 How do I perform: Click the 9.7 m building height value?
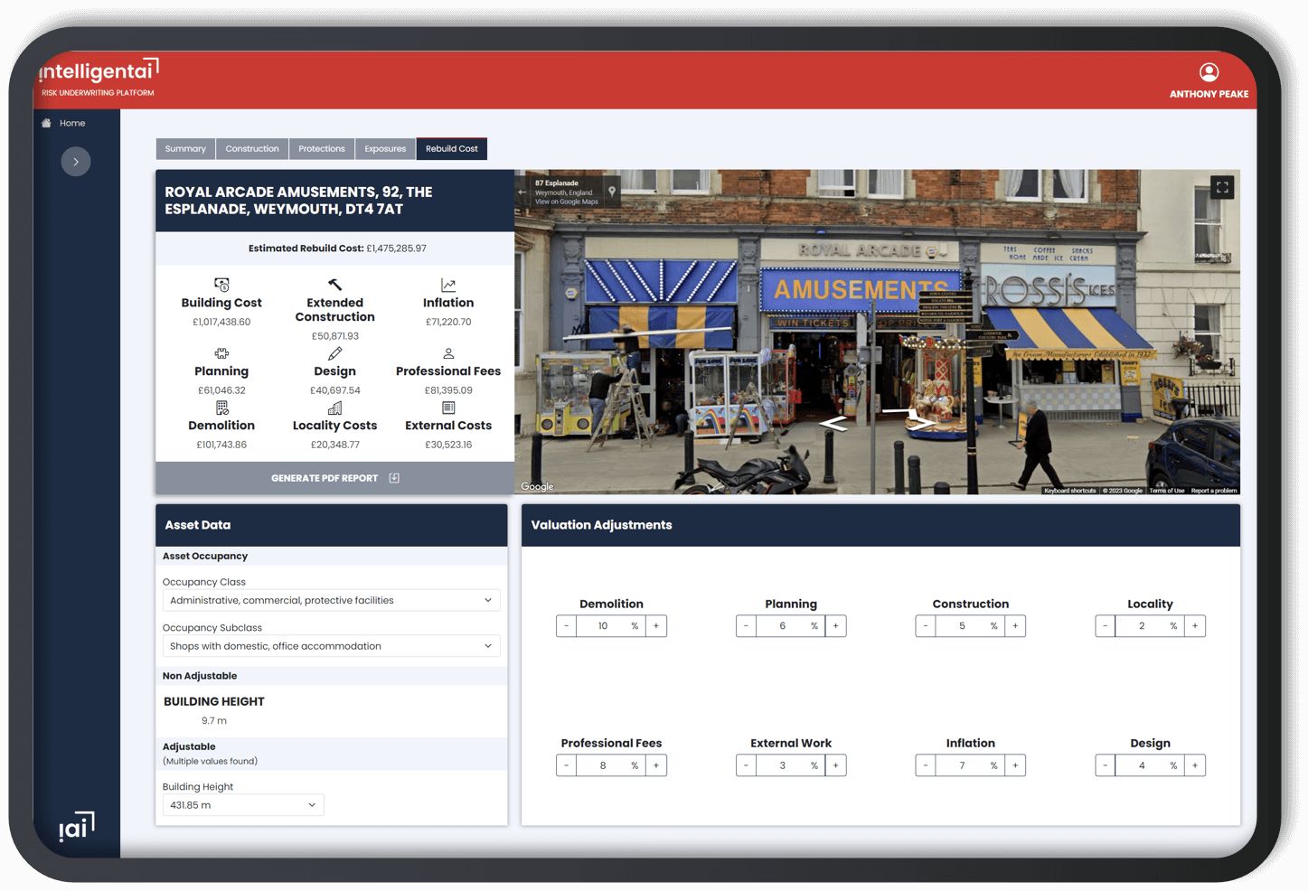214,721
